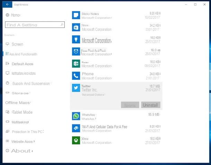Click the Sticky Notes app icon
Image resolution: width=211 pixels, height=165 pixels.
click(76, 15)
